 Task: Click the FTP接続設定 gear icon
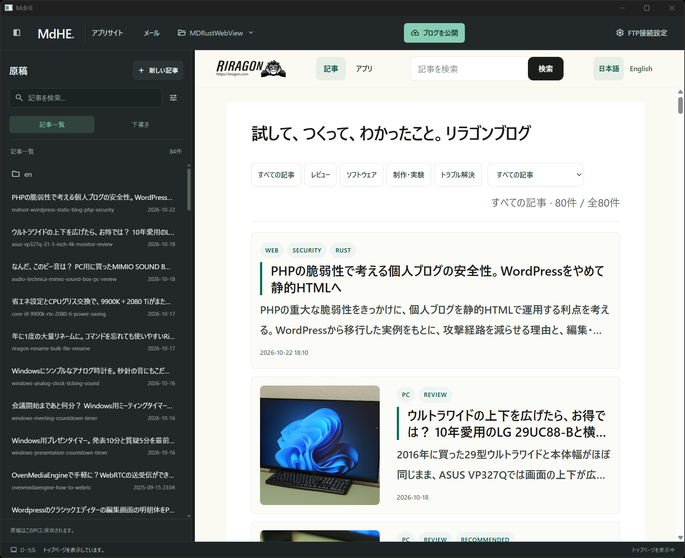620,33
